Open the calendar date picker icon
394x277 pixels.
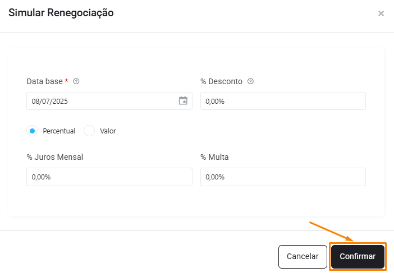point(183,101)
